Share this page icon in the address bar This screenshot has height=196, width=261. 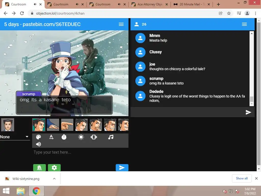pos(220,13)
